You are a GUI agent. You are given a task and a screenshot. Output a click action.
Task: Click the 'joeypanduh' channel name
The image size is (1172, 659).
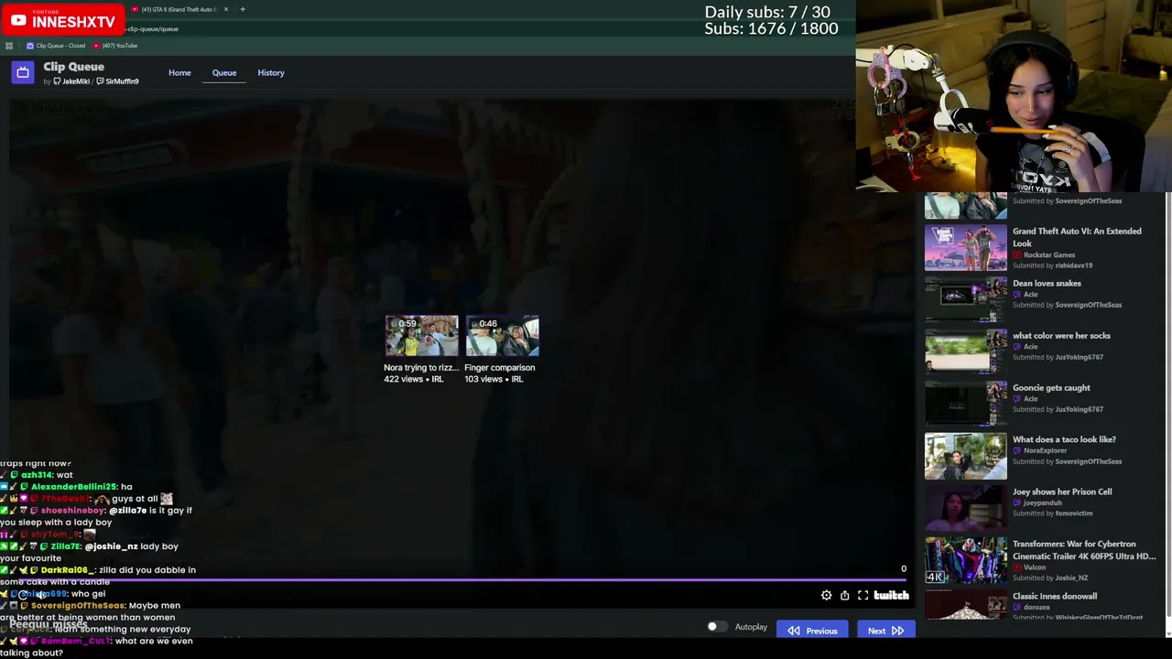[x=1043, y=503]
